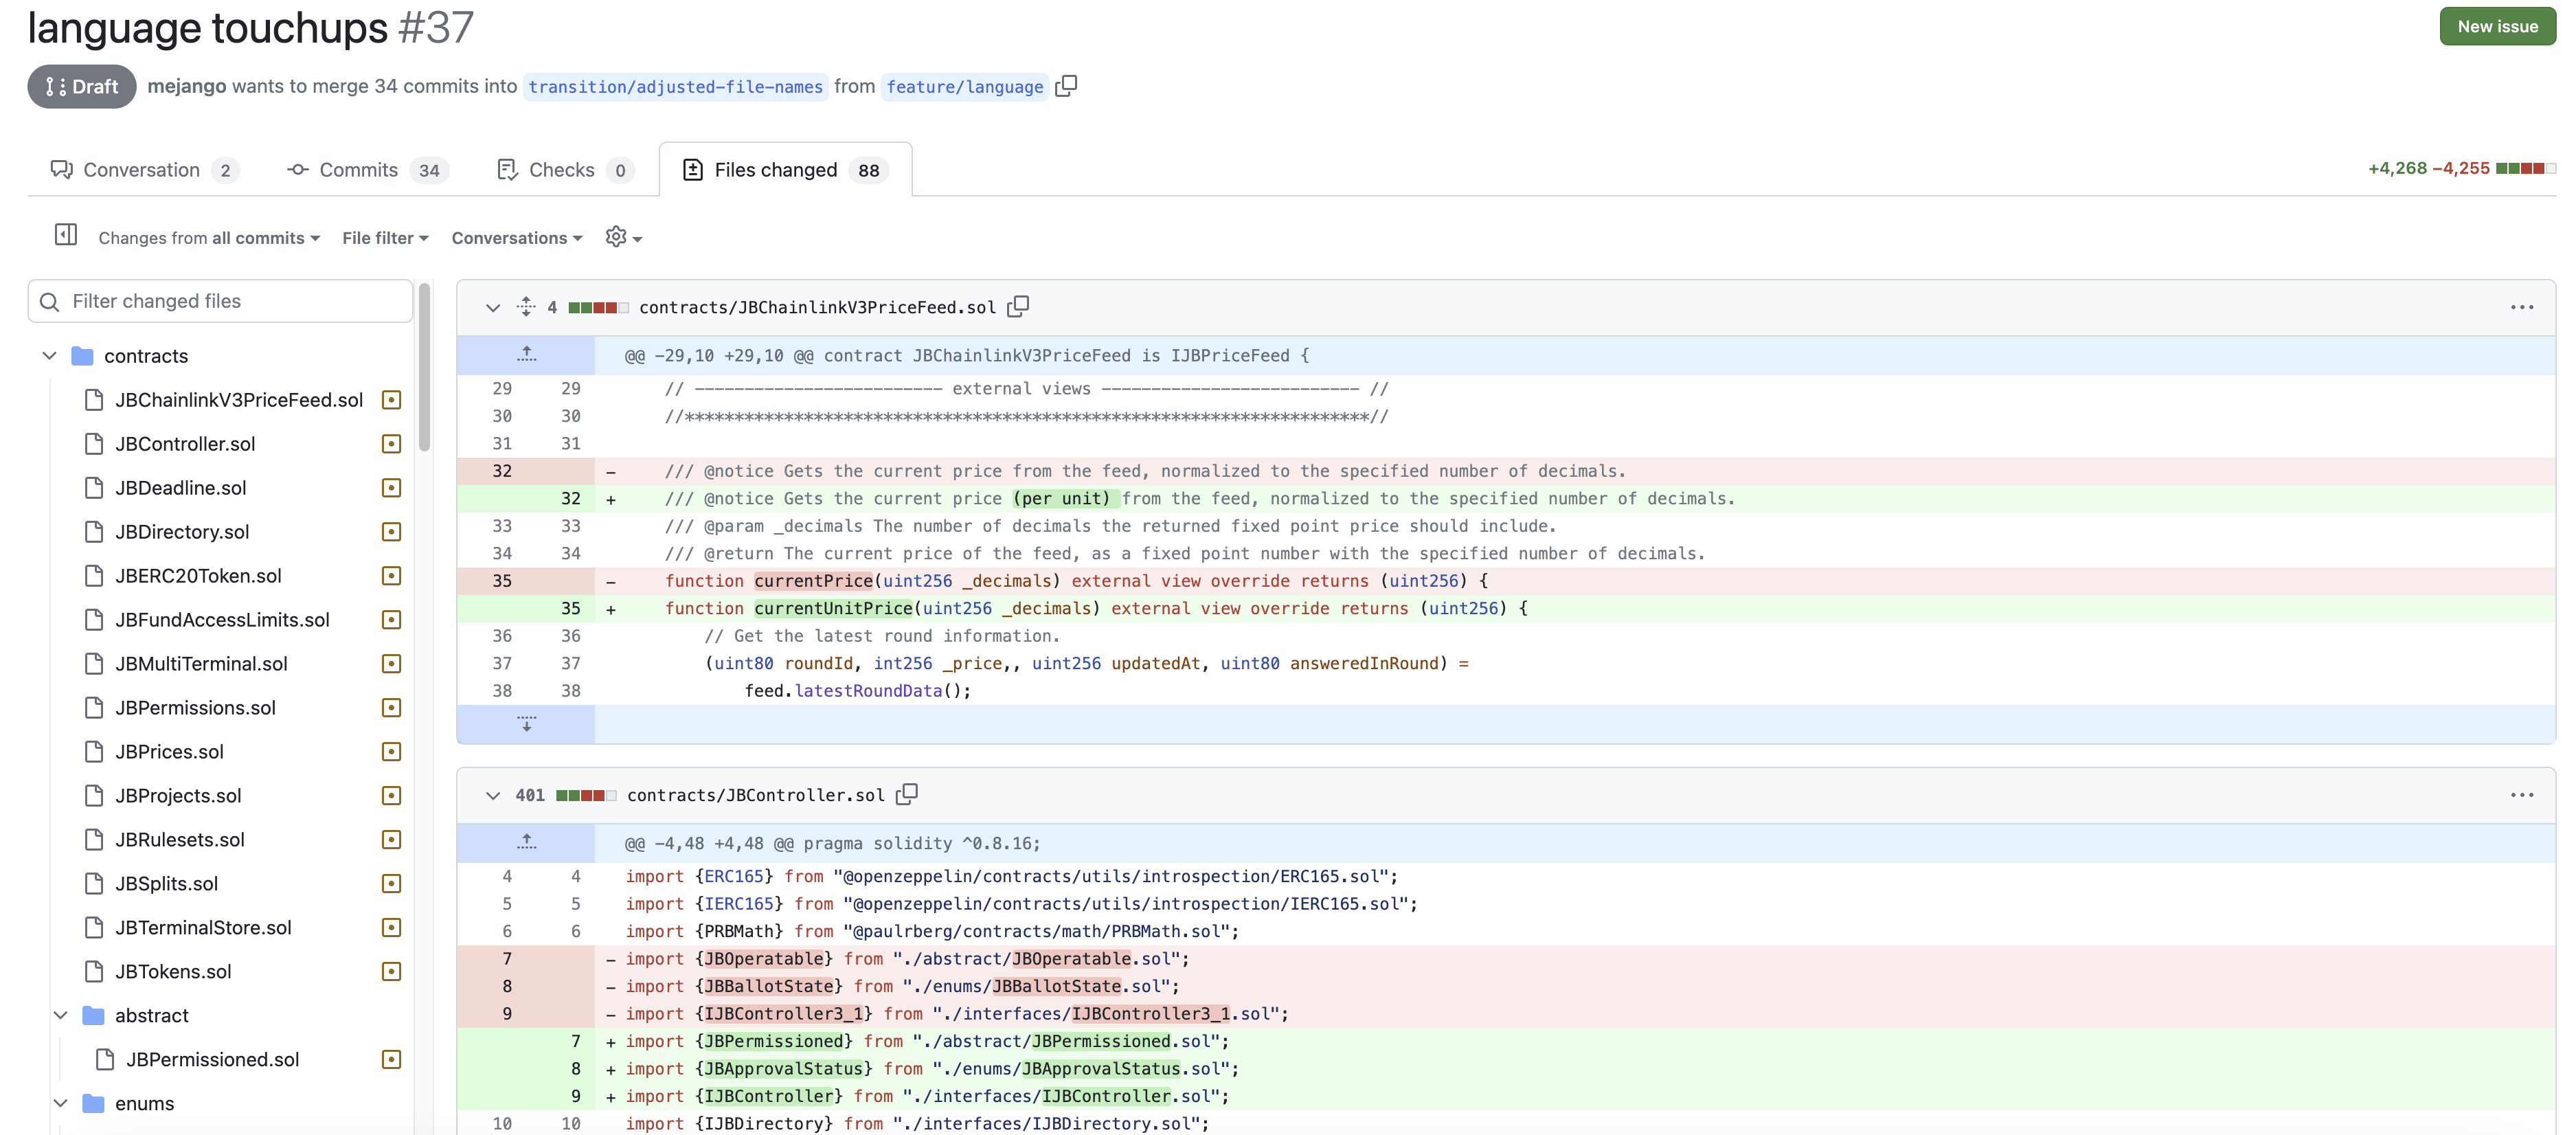Copy the JBChainlinkV3PriceFeed.sol file path
This screenshot has height=1135, width=2576.
pos(1019,306)
